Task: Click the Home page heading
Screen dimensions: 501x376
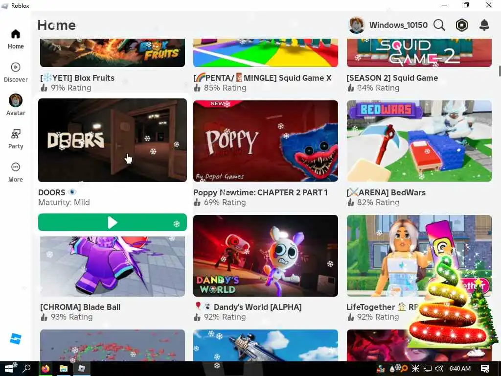Action: [57, 25]
